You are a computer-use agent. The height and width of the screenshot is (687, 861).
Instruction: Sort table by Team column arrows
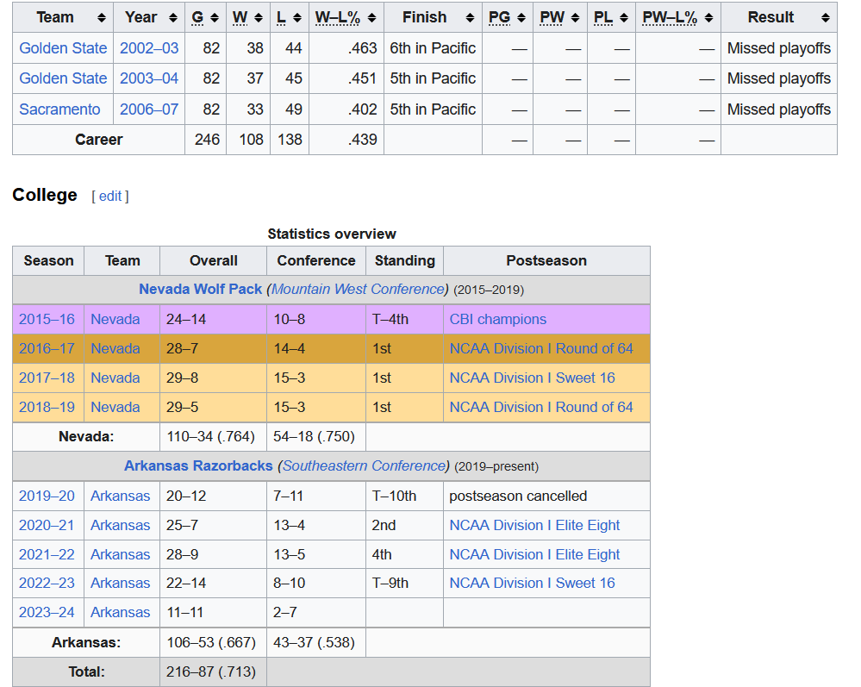pos(101,17)
